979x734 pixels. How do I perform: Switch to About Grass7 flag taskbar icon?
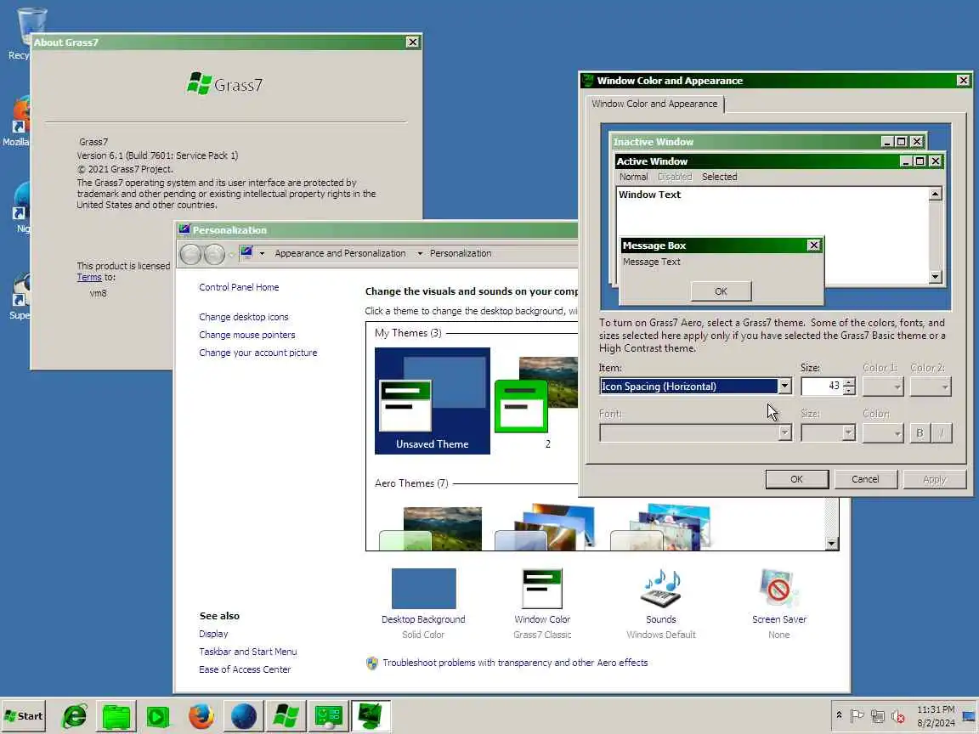pos(286,716)
